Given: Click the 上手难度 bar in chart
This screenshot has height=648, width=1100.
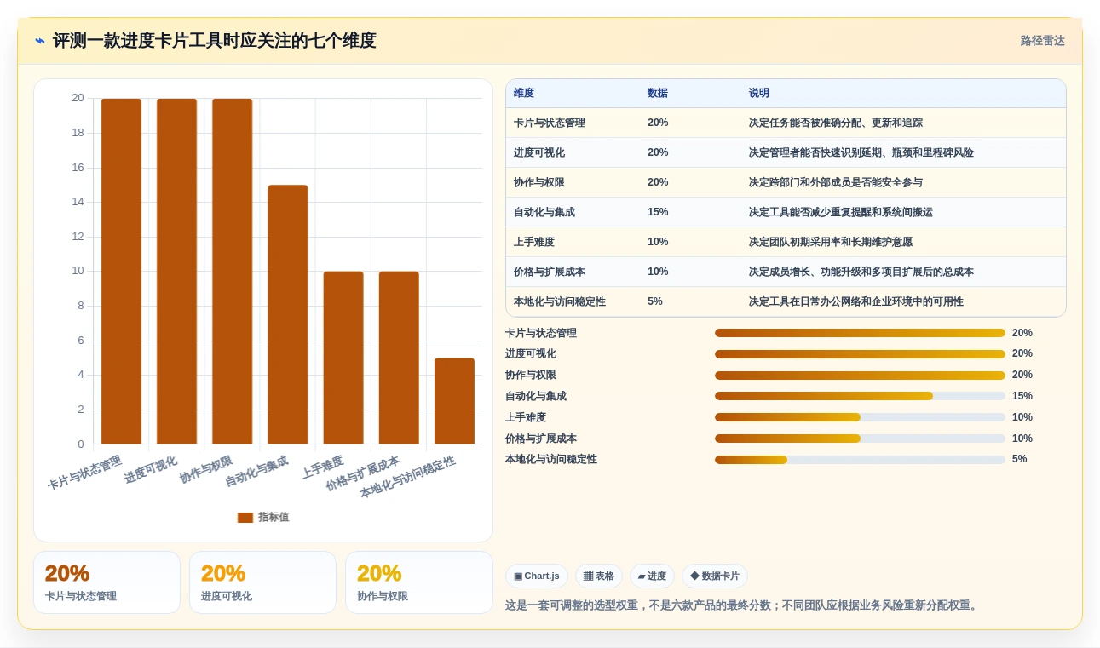Looking at the screenshot, I should click(x=343, y=358).
